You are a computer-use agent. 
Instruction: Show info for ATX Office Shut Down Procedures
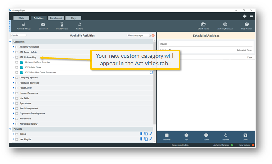tap(151, 73)
